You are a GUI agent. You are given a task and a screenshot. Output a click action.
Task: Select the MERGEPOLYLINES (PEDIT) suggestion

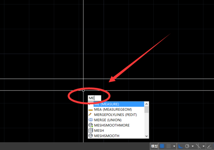pos(116,115)
